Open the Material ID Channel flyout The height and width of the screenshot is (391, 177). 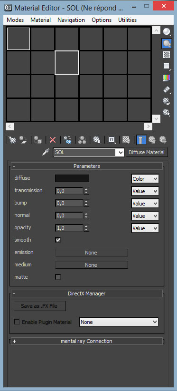(x=112, y=140)
